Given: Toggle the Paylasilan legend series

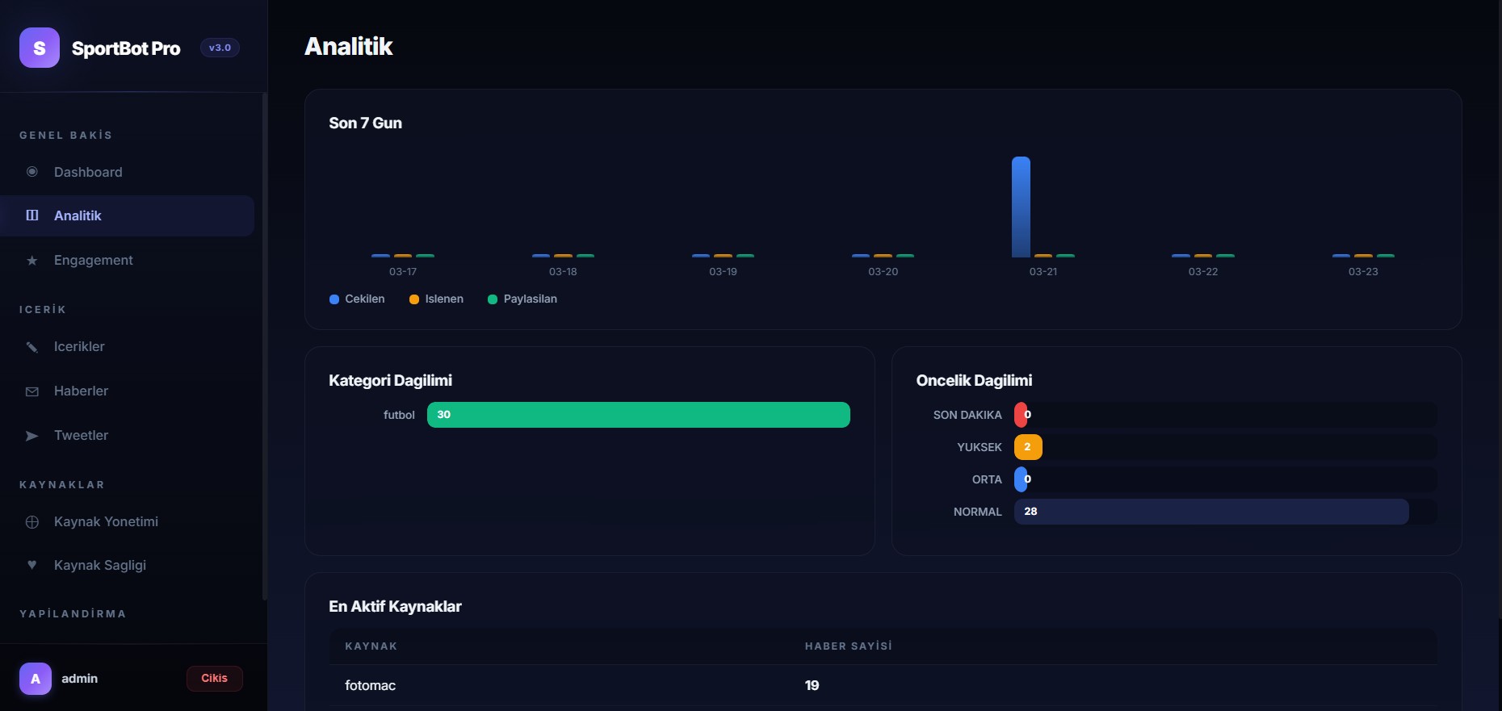Looking at the screenshot, I should tap(522, 299).
